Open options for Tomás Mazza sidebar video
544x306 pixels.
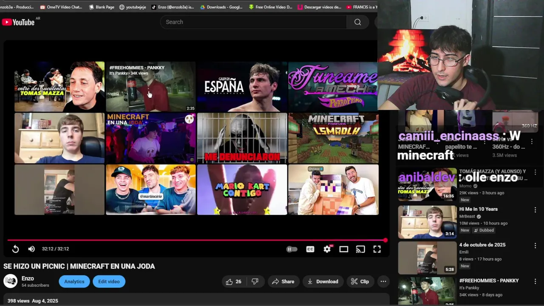point(535,173)
